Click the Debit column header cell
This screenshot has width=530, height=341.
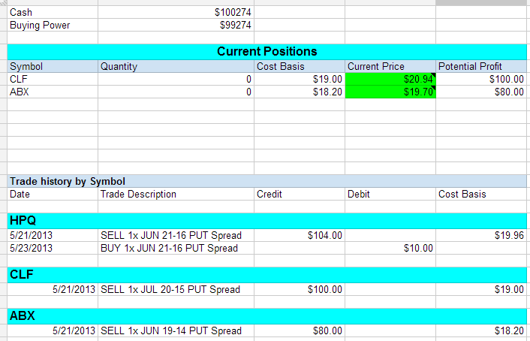tap(390, 194)
